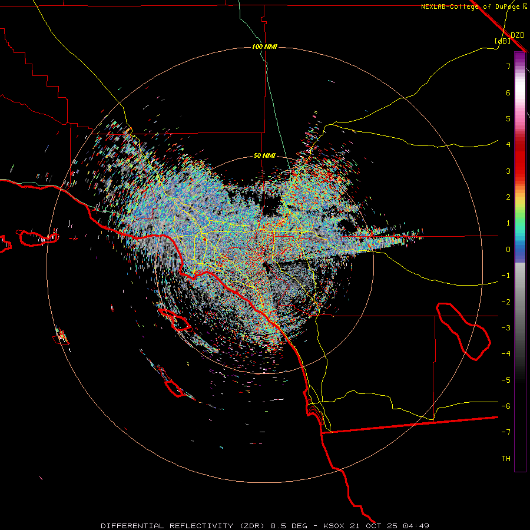Click the TH threshold label on the scale

(506, 459)
